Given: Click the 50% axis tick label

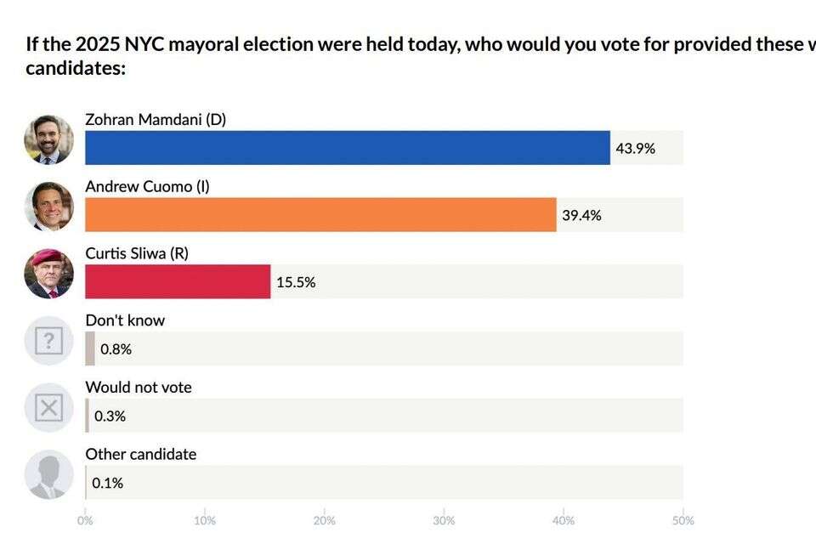Looking at the screenshot, I should [683, 520].
